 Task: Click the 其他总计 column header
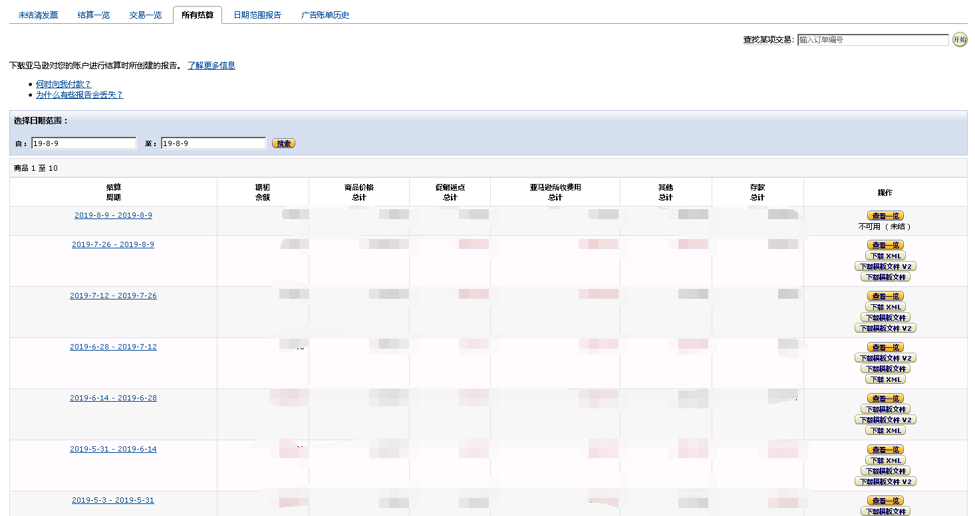pyautogui.click(x=666, y=193)
